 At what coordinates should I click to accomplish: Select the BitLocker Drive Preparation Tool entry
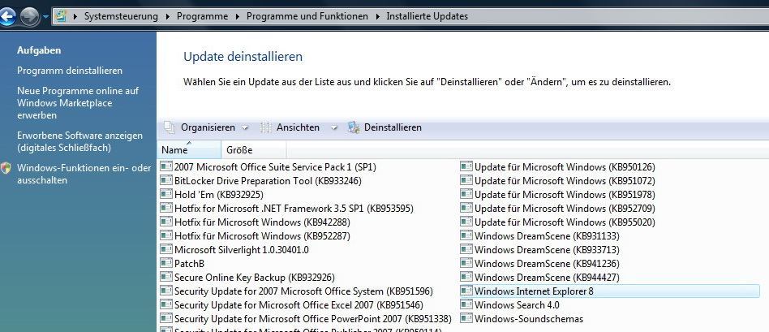point(256,181)
